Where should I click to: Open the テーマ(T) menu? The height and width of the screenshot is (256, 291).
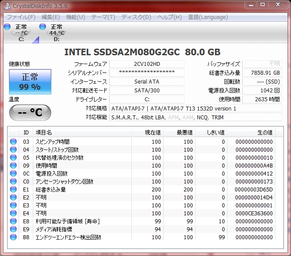(x=103, y=17)
